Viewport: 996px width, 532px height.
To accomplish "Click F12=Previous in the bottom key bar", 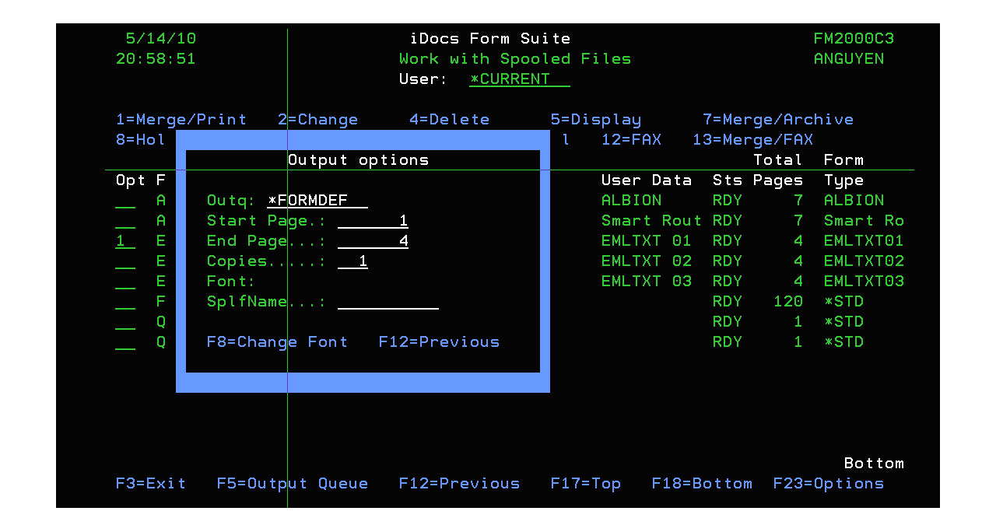I will click(459, 484).
